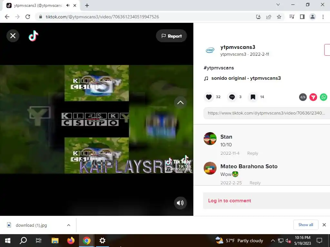Show hidden tray icons

coord(273,241)
